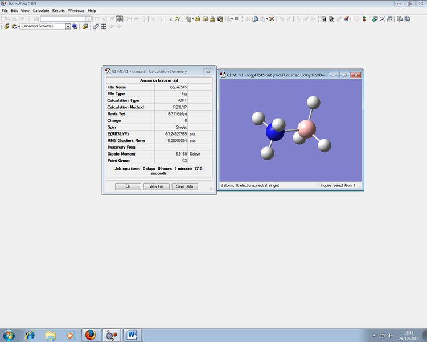The width and height of the screenshot is (427, 342).
Task: Select the Inquire tool in toolbar
Action: [120, 19]
